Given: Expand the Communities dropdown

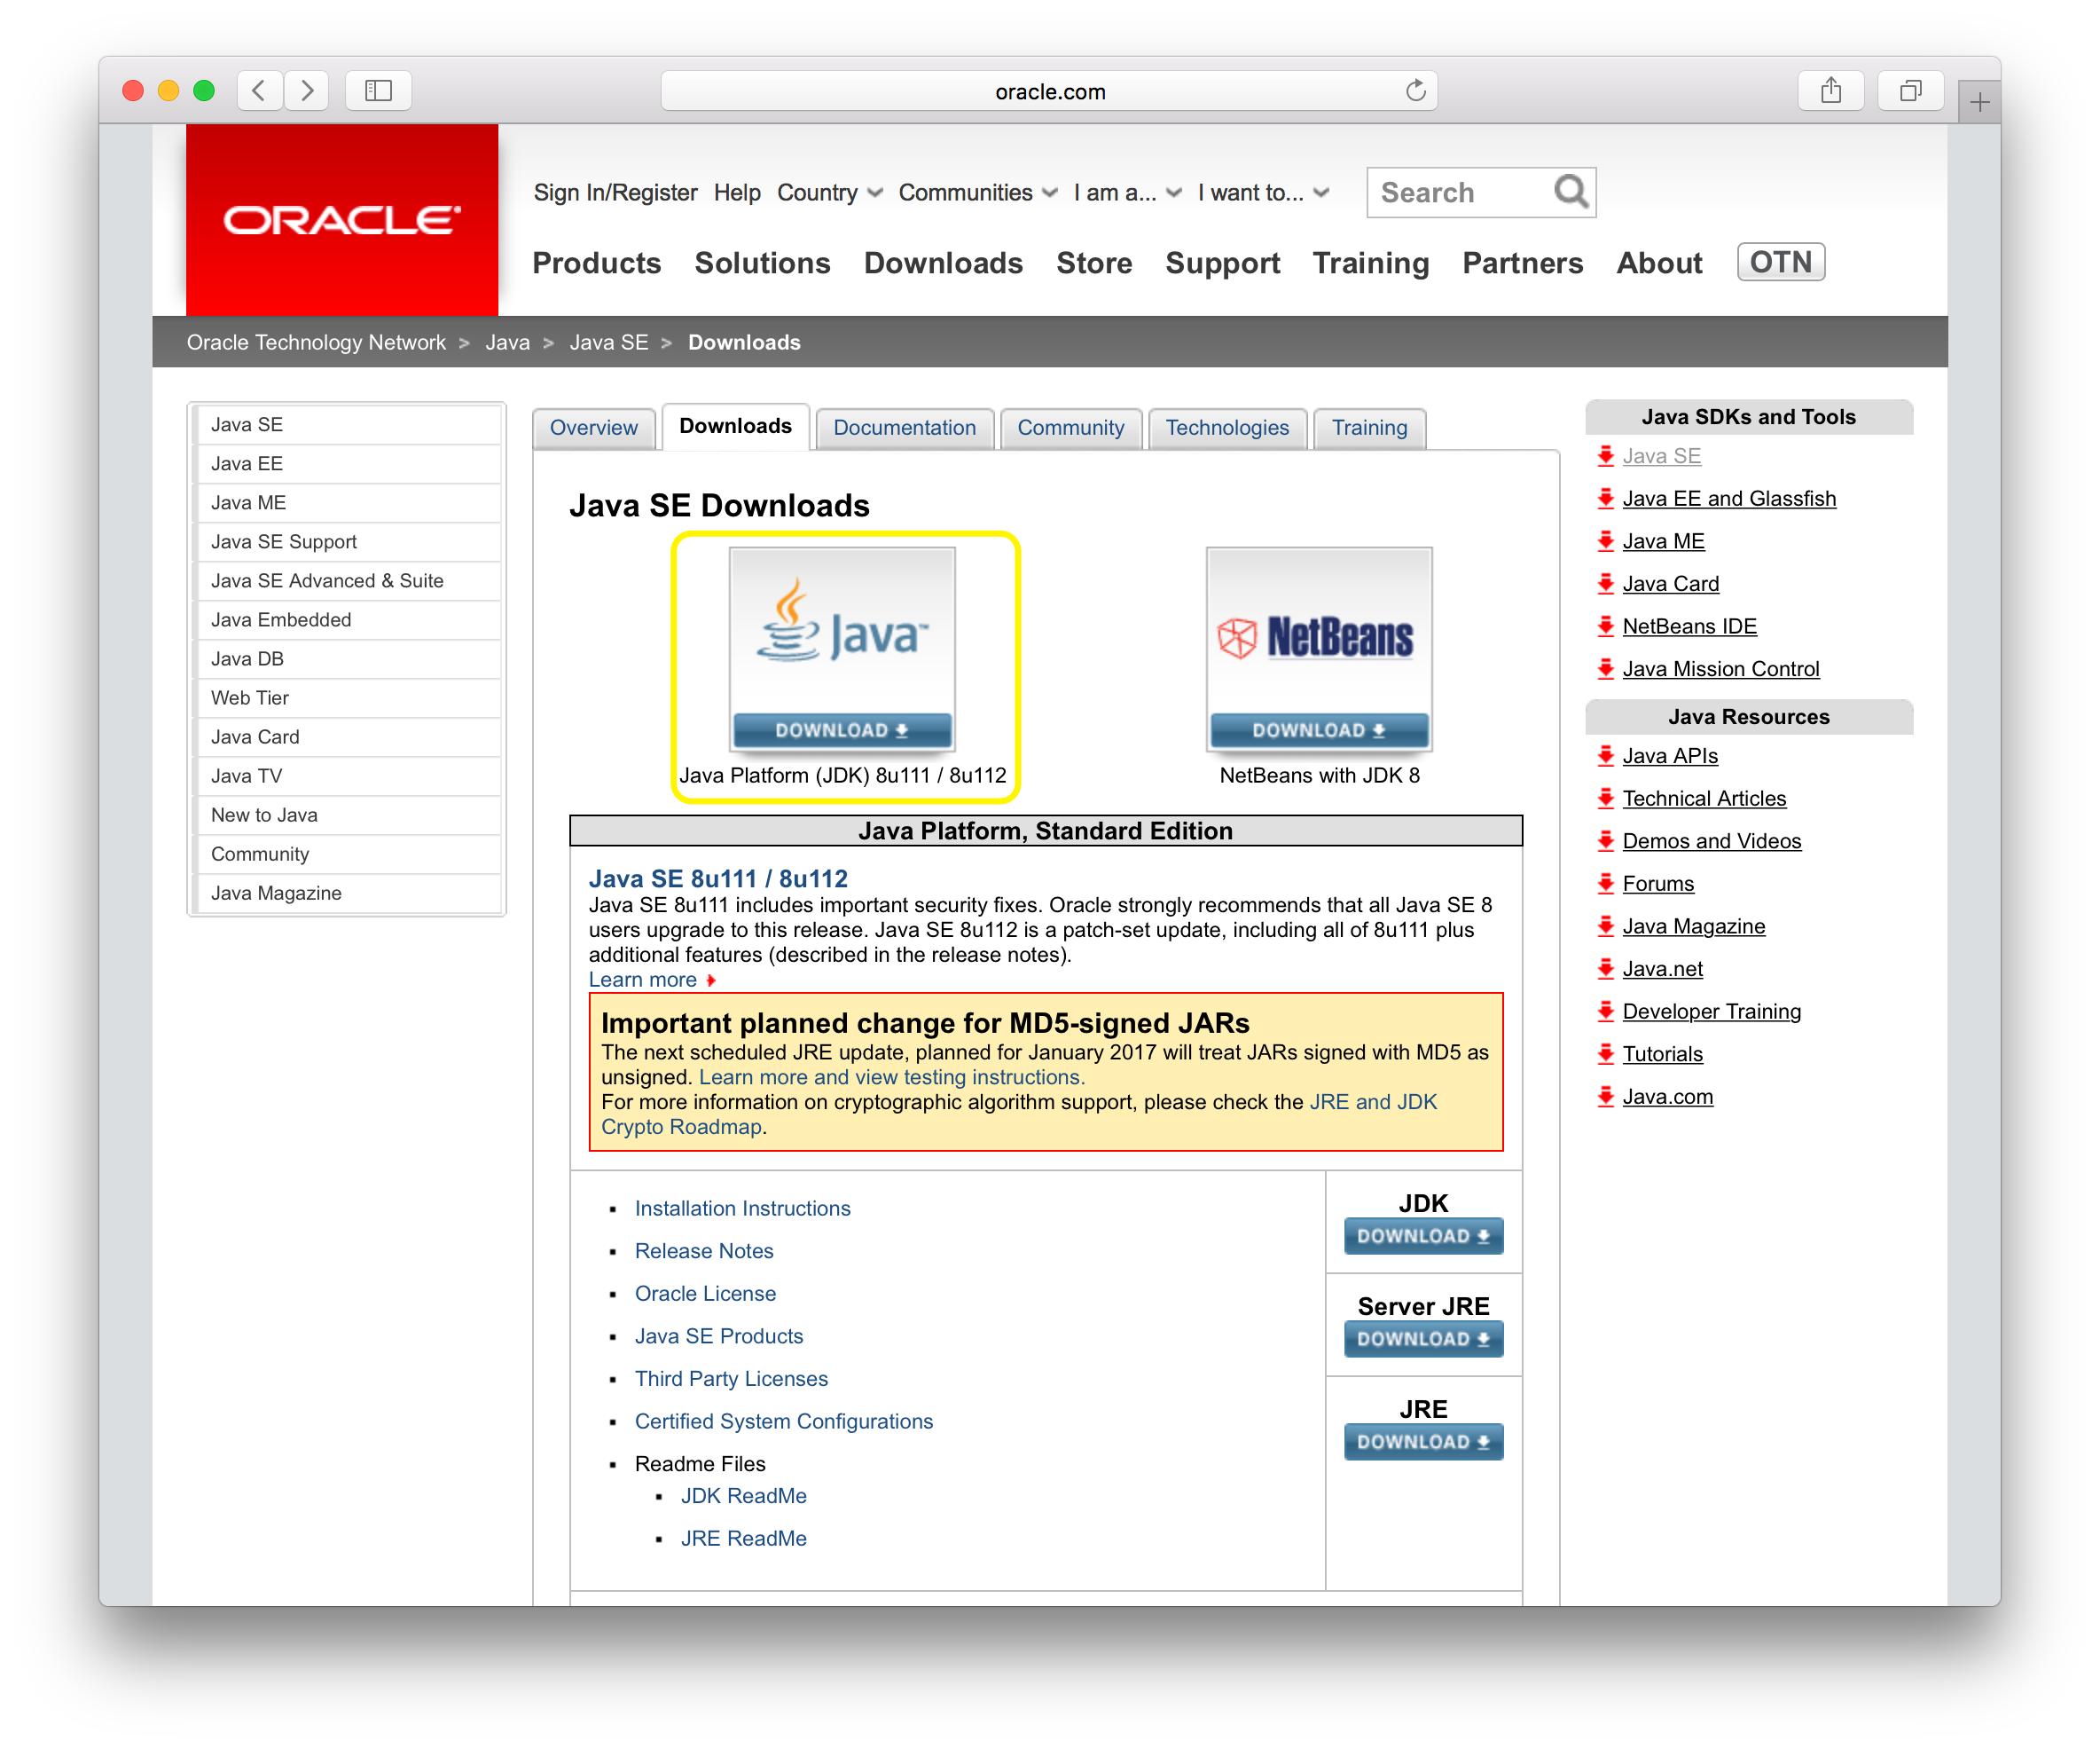Looking at the screenshot, I should (x=977, y=193).
